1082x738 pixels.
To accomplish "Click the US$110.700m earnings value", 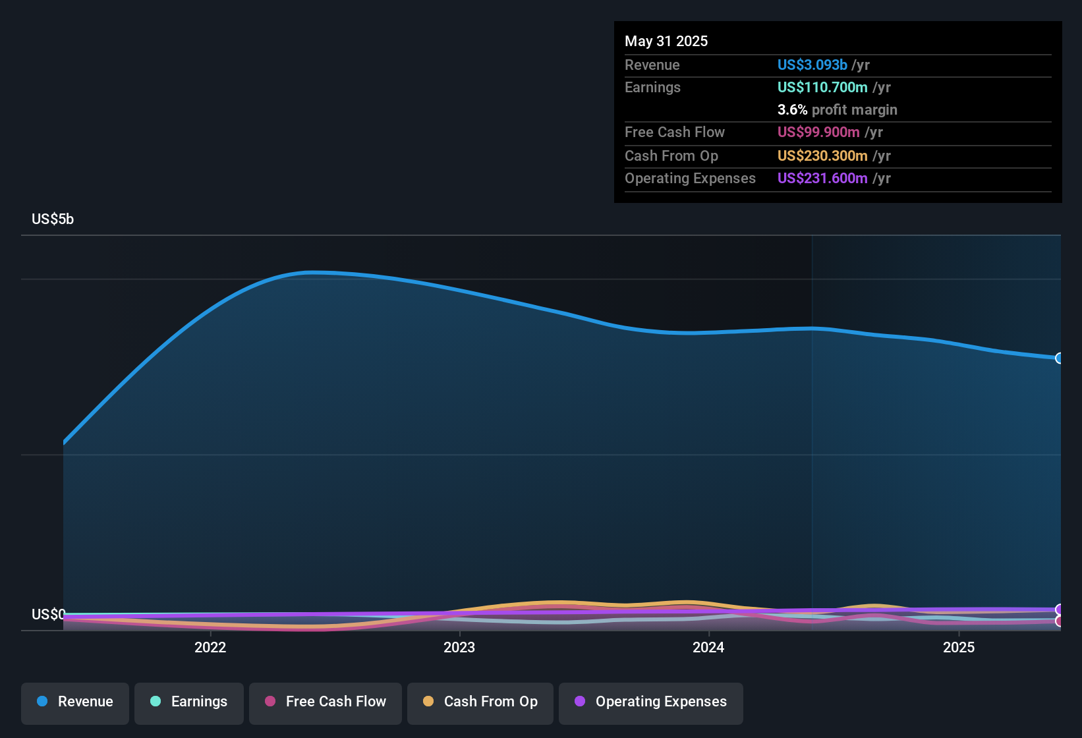I will 822,87.
